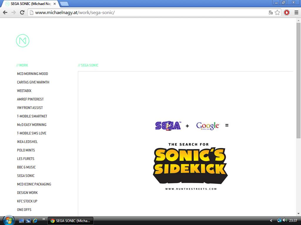Open the Windows Start menu orb

pyautogui.click(x=8, y=221)
